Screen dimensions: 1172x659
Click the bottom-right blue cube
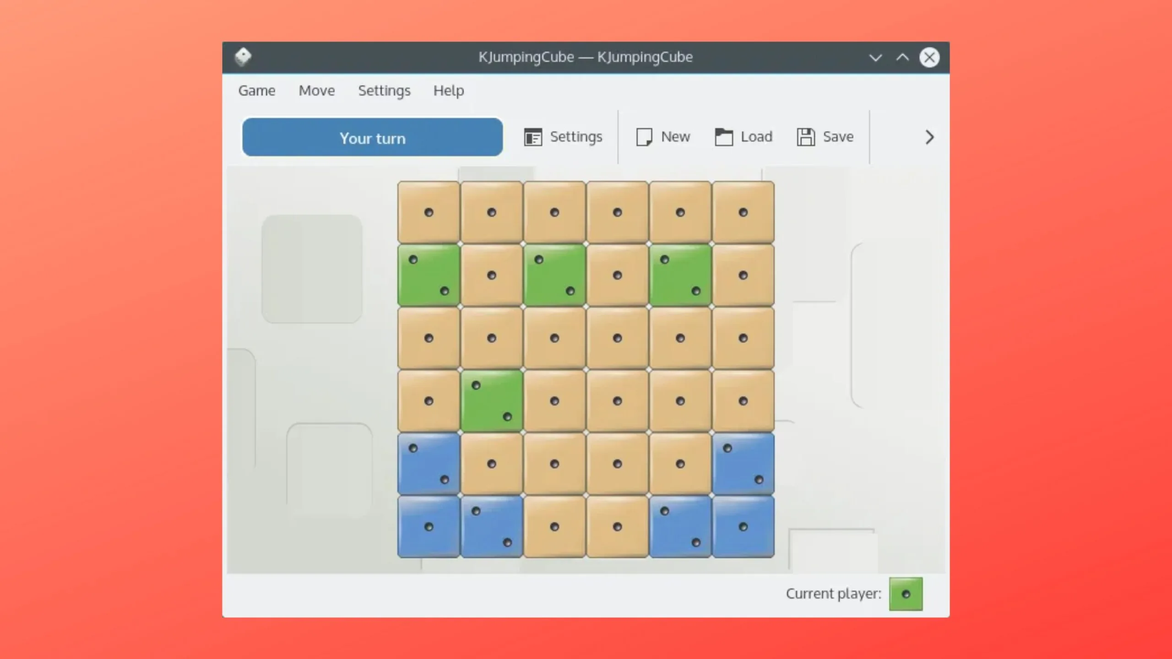coord(743,527)
